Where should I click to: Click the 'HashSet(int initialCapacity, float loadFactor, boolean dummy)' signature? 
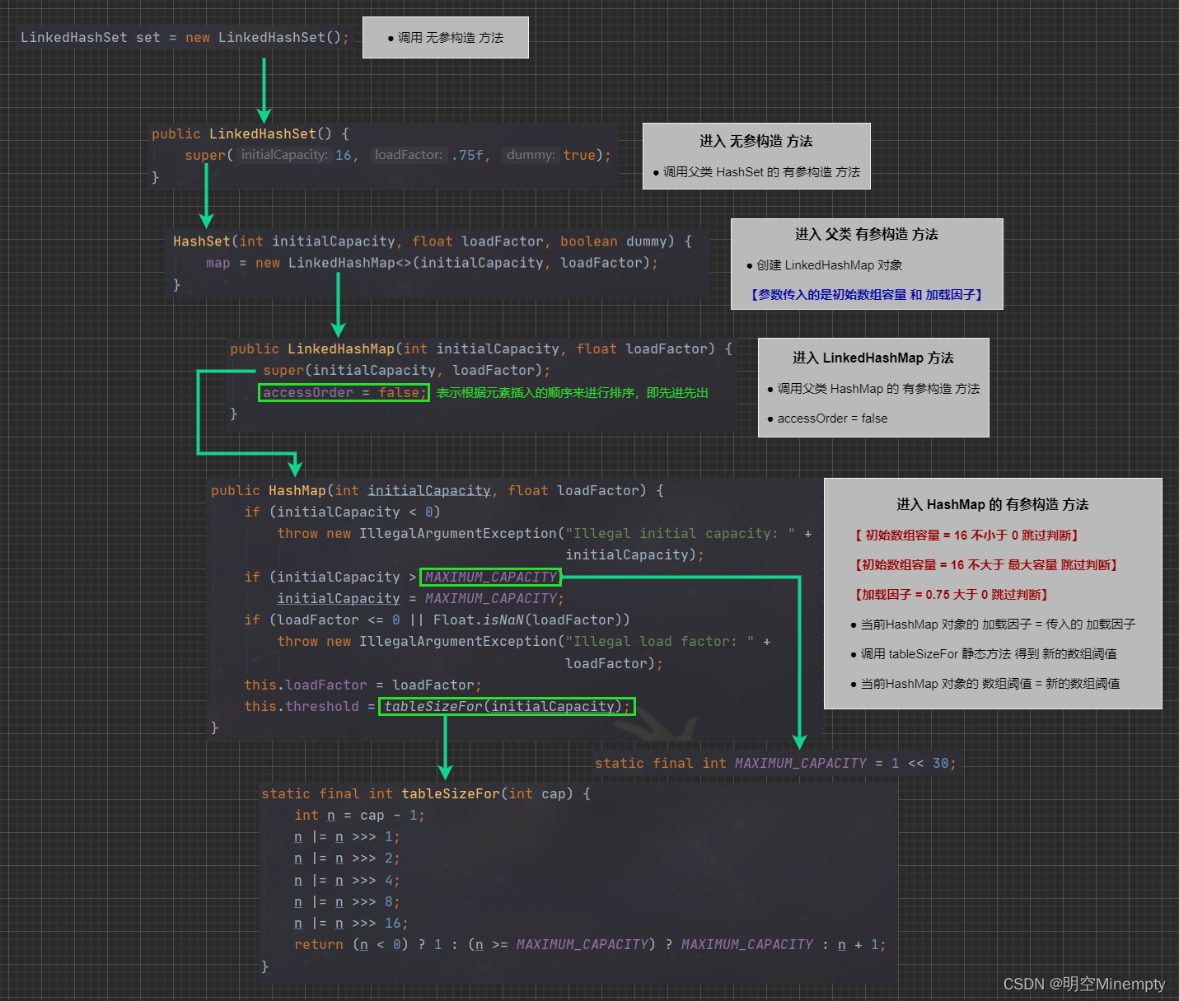(x=433, y=241)
